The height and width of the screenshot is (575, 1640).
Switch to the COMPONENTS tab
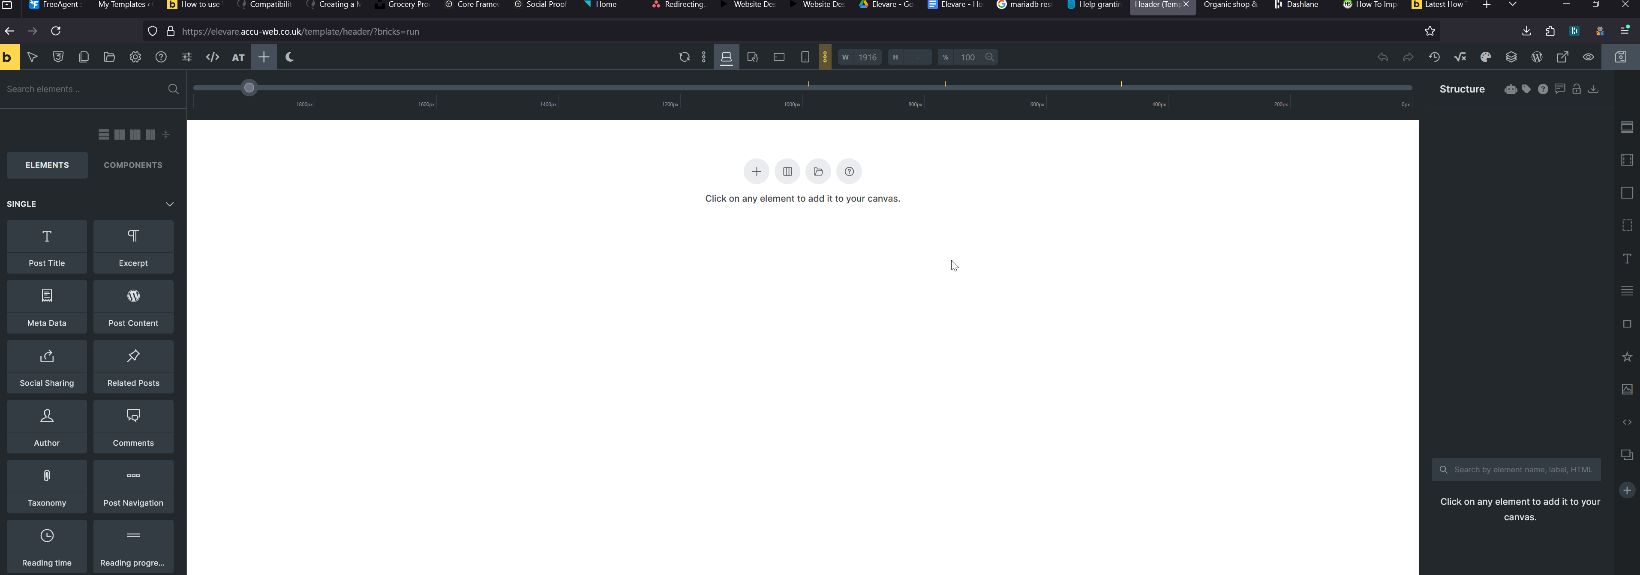point(133,165)
